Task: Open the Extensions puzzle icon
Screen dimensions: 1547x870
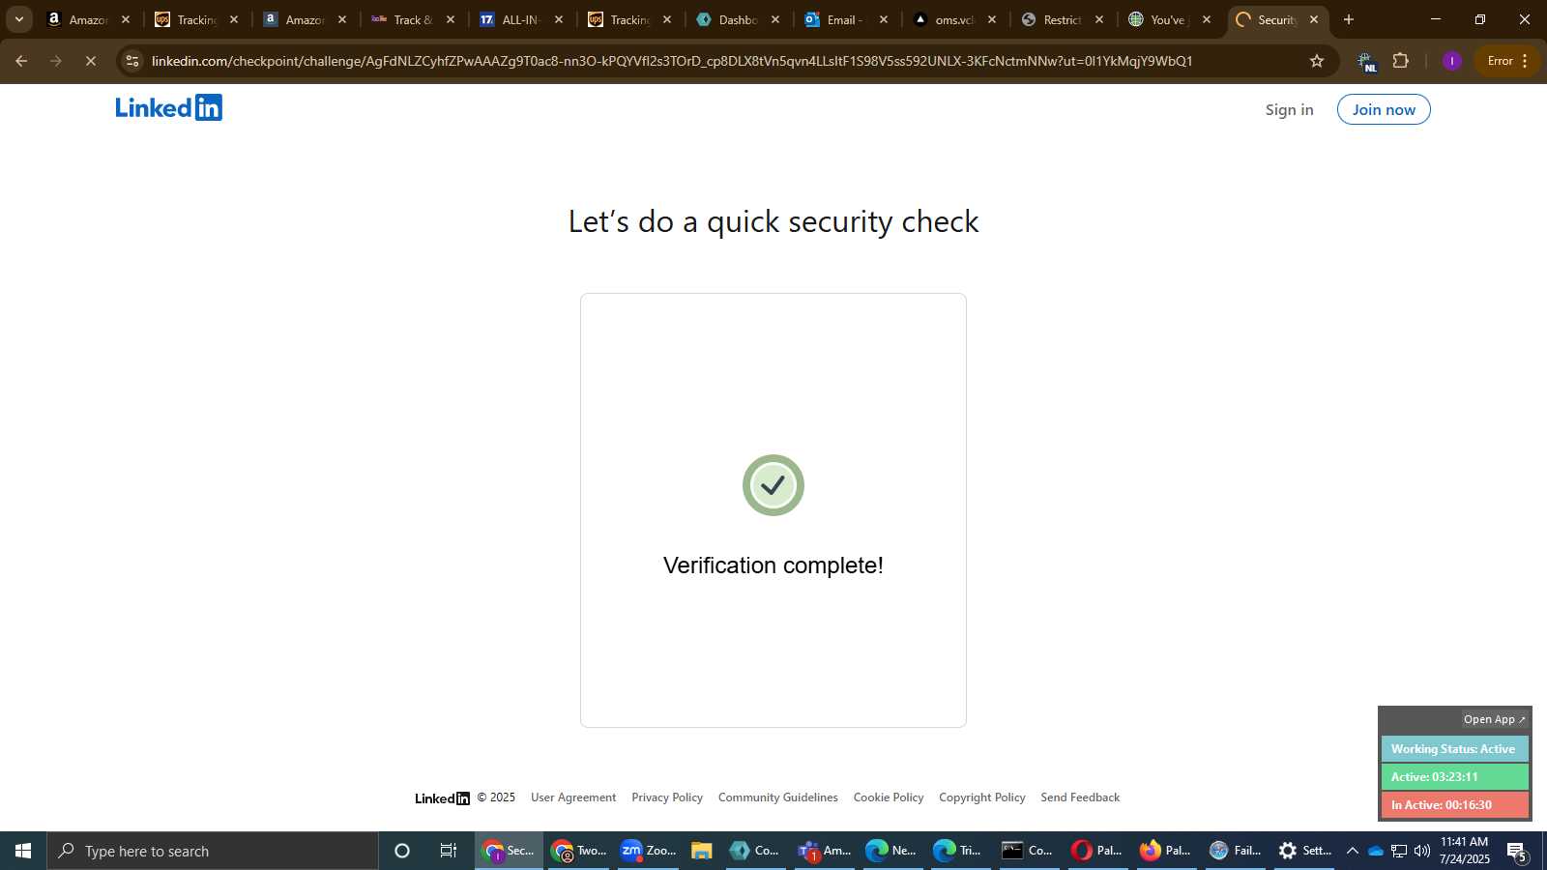Action: click(x=1400, y=61)
